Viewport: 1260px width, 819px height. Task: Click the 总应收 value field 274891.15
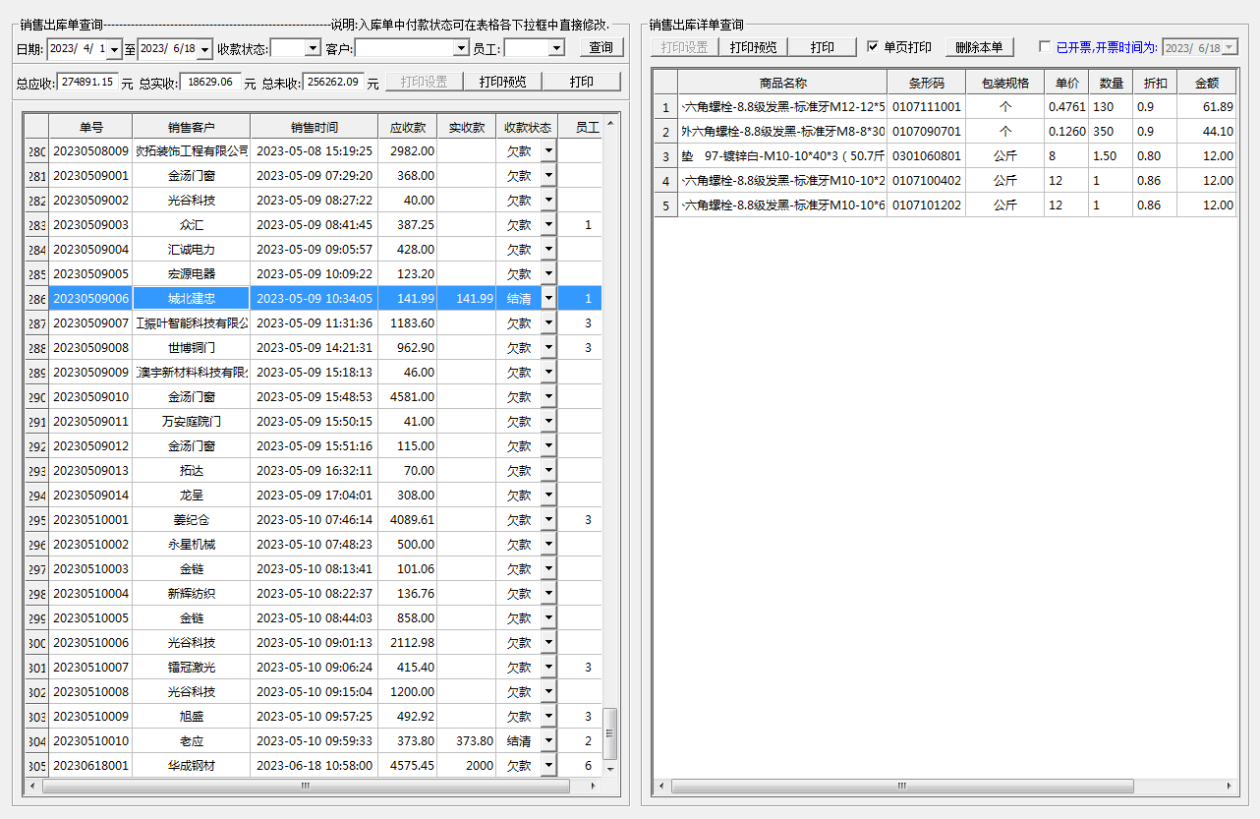pos(88,83)
